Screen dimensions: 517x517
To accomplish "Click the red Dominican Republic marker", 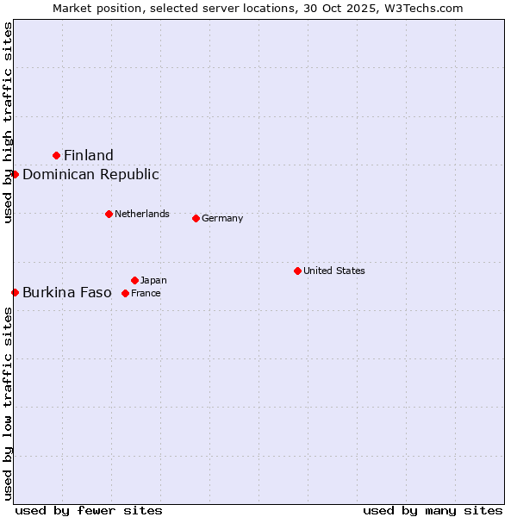I will (15, 174).
